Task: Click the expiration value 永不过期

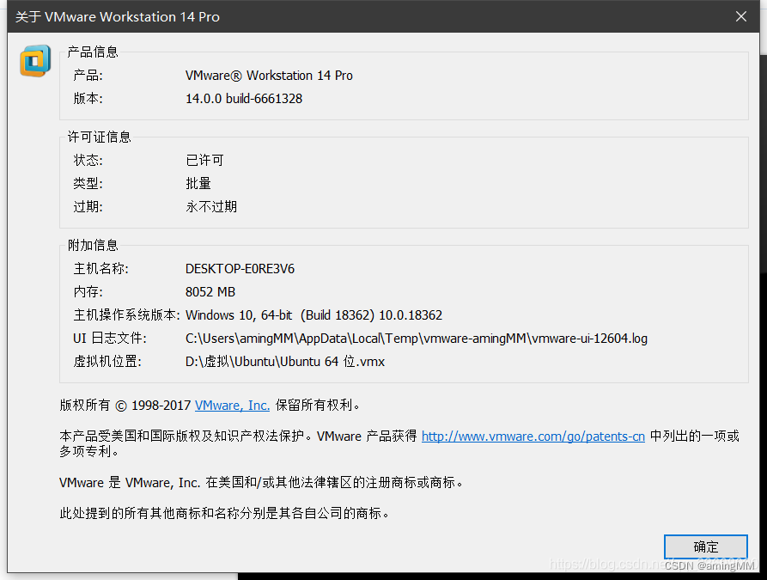Action: tap(211, 206)
